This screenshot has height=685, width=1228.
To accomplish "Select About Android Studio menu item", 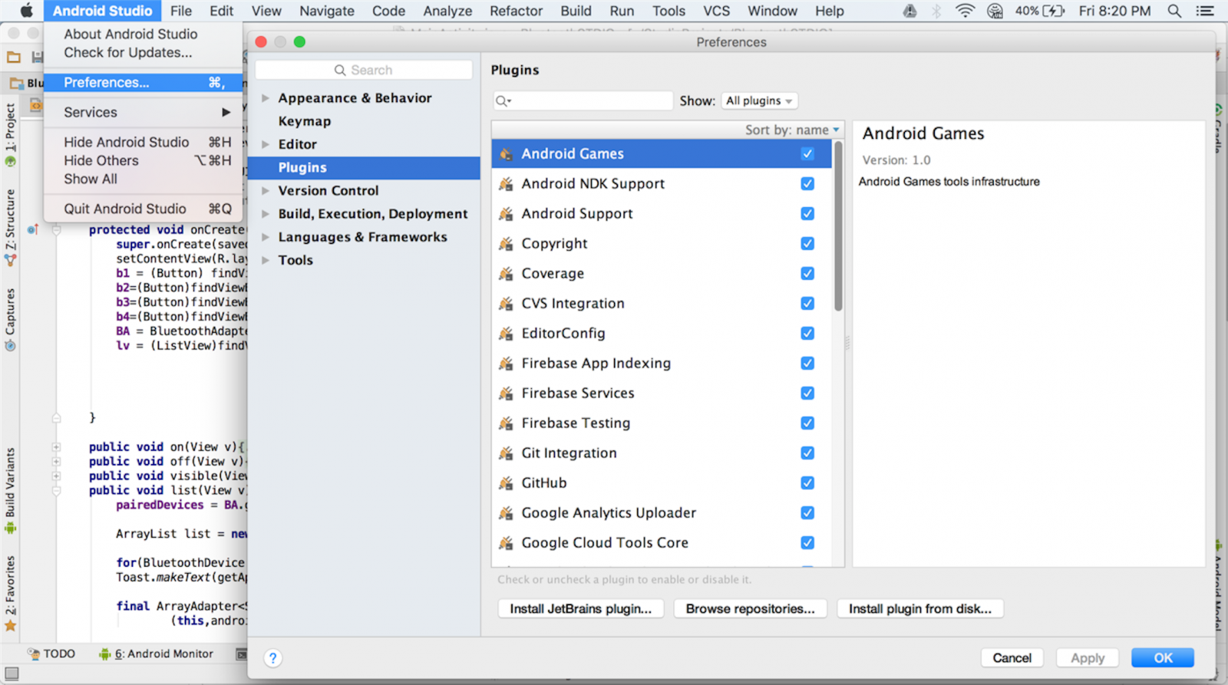I will [130, 34].
